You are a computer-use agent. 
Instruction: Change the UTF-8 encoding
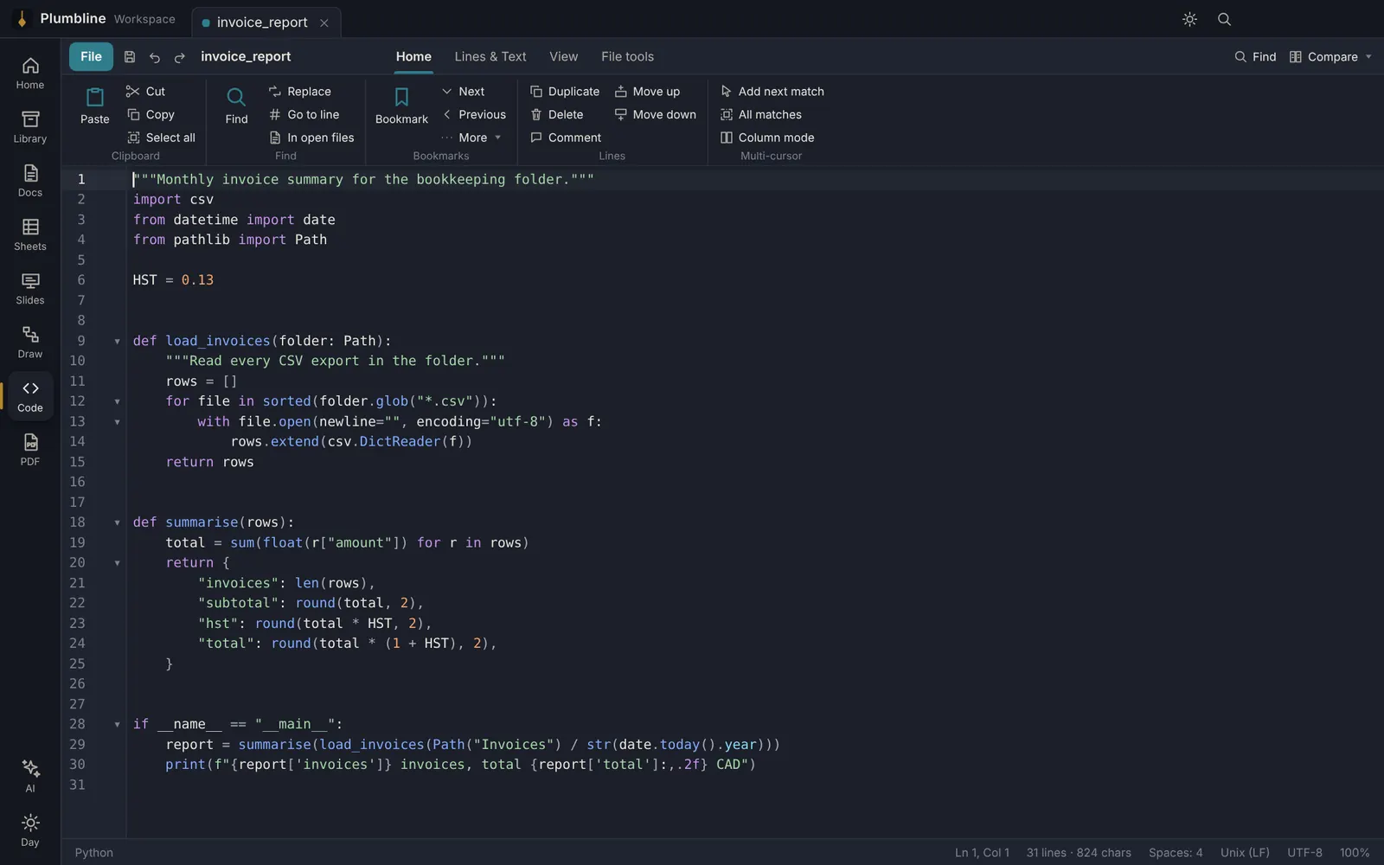click(1304, 853)
